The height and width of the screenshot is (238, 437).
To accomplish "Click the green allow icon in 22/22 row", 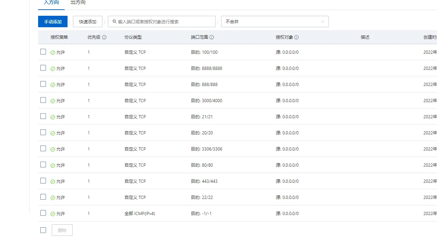I will [53, 198].
